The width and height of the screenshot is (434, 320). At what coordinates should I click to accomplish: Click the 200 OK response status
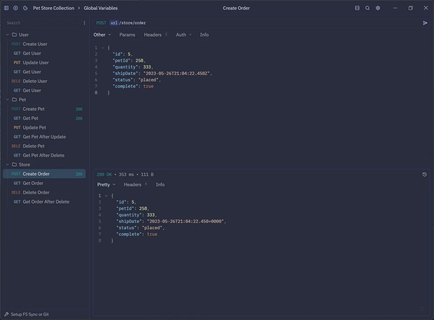pos(104,174)
